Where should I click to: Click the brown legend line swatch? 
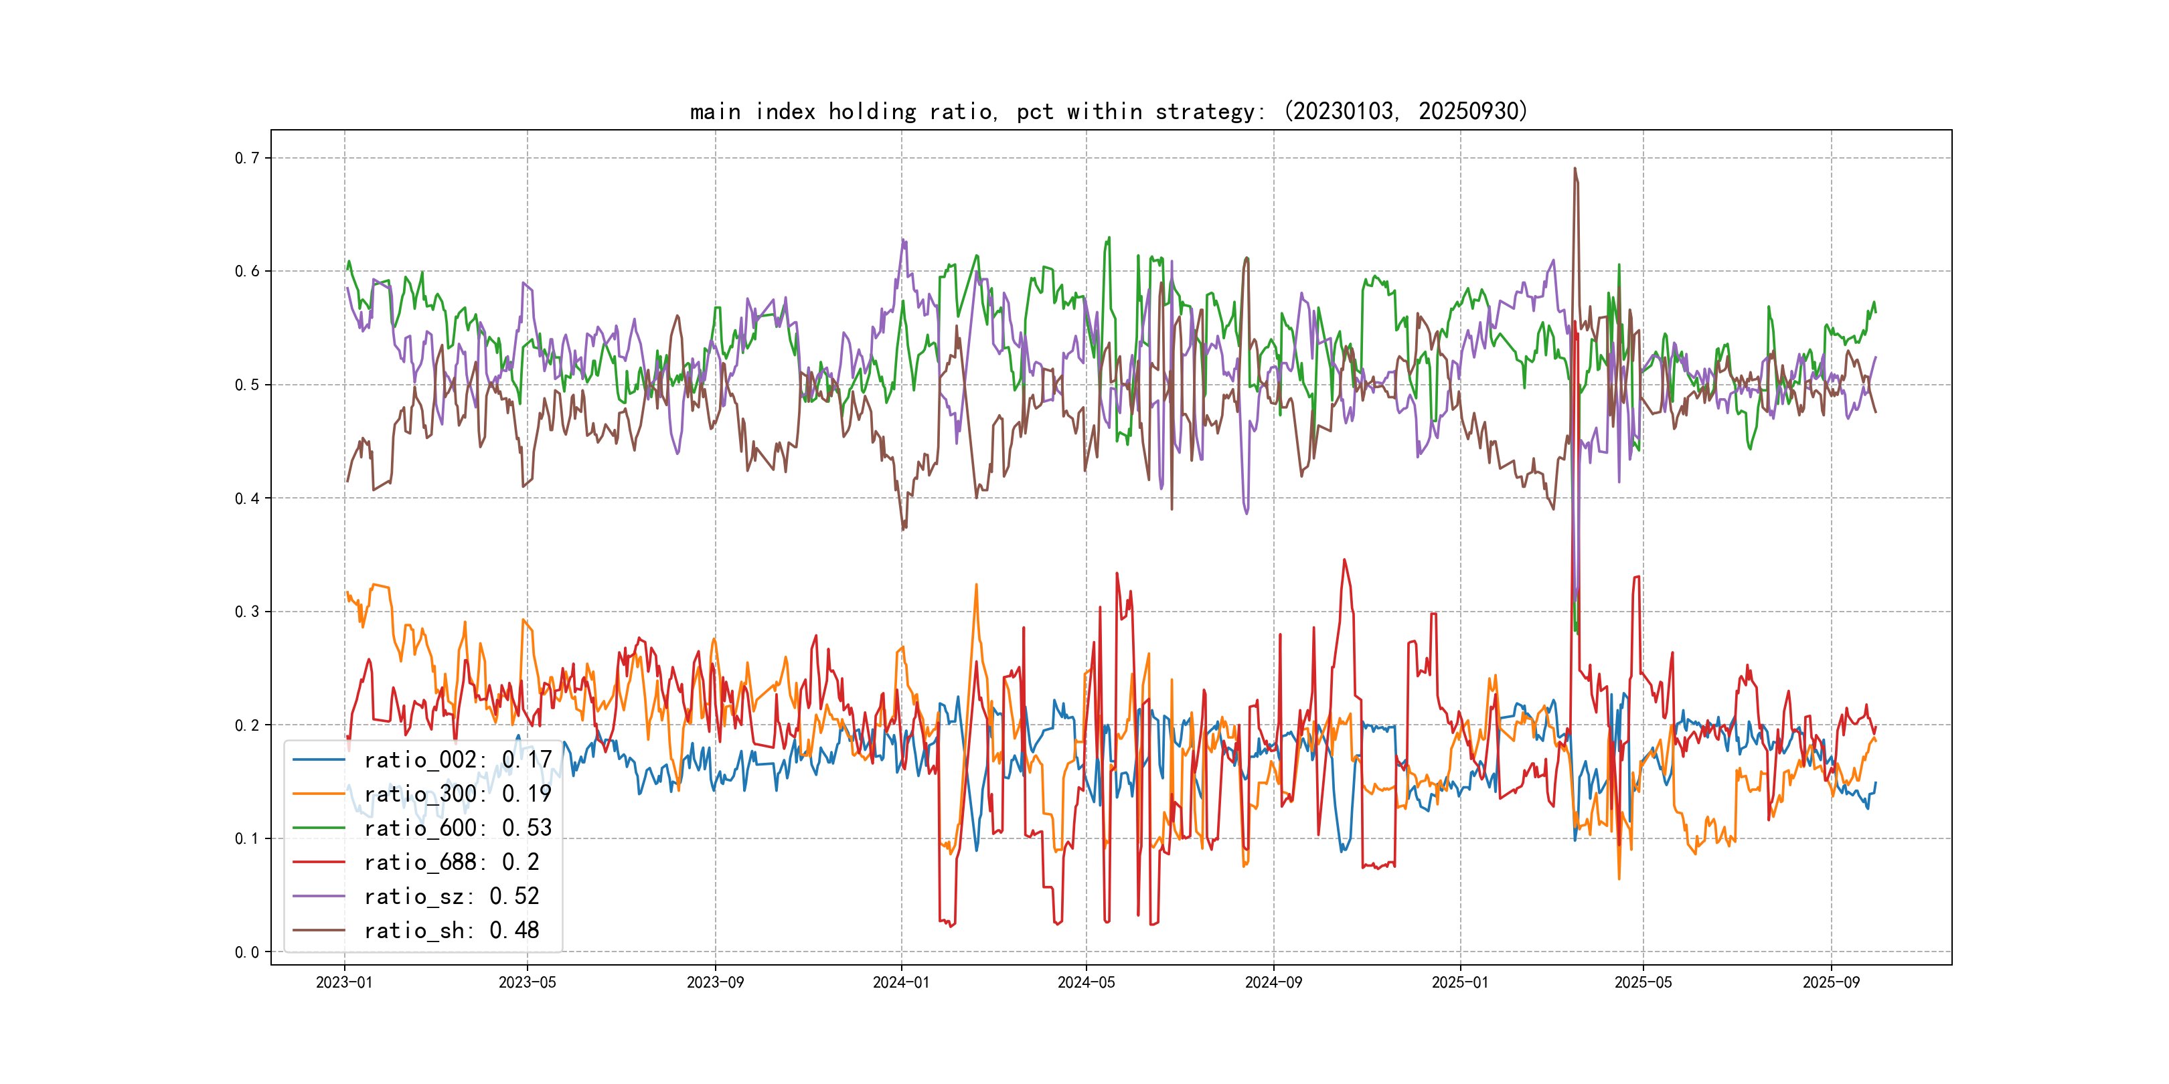[318, 930]
